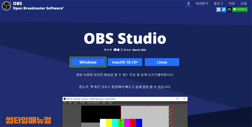Open View menu in OBS preview screenshot
This screenshot has height=127, width=252.
point(76,102)
